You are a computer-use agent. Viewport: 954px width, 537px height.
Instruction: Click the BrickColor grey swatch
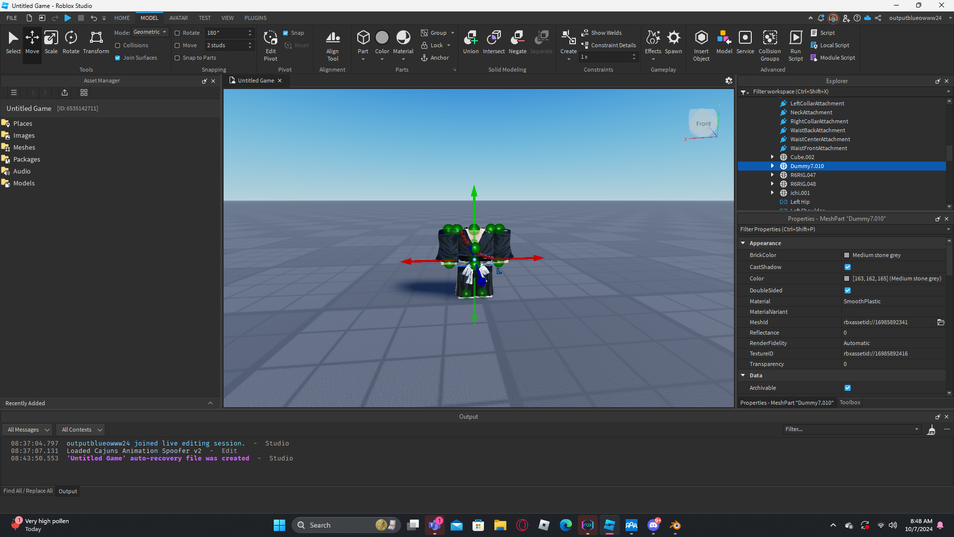[847, 255]
